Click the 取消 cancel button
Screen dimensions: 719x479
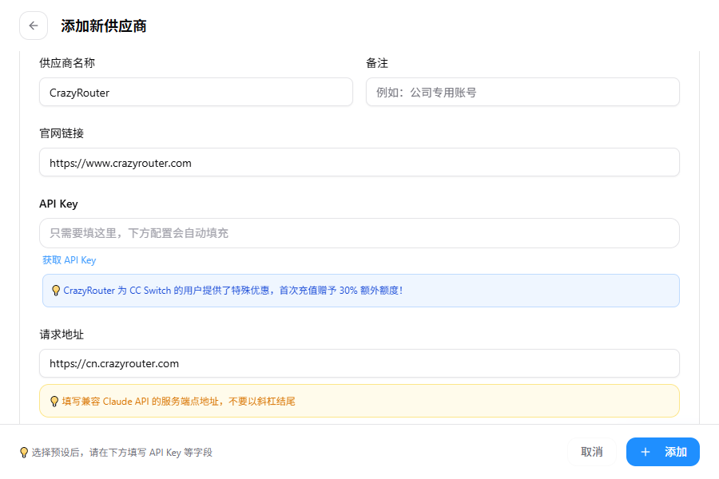coord(591,452)
